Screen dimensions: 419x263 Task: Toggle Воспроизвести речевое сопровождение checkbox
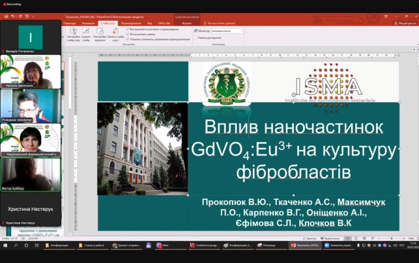click(x=127, y=29)
